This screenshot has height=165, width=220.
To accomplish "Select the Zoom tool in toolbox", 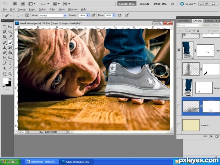I will pos(10,74).
